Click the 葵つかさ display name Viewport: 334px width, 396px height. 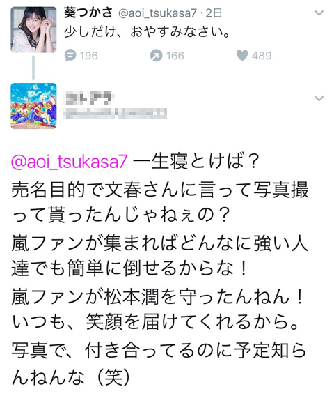coord(88,13)
